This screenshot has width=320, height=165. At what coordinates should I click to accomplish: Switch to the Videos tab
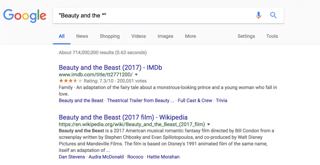pos(138,36)
